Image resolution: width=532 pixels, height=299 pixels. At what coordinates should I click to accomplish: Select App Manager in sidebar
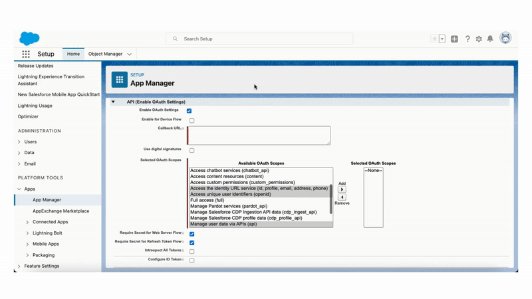coord(47,200)
